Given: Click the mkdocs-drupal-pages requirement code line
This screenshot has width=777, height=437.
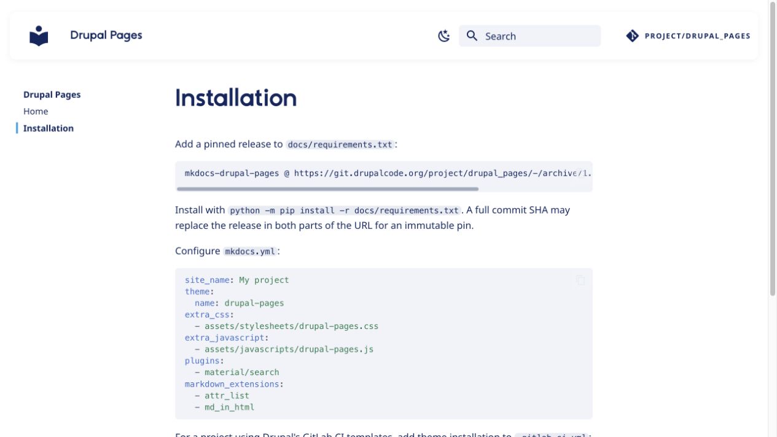Looking at the screenshot, I should pos(388,173).
